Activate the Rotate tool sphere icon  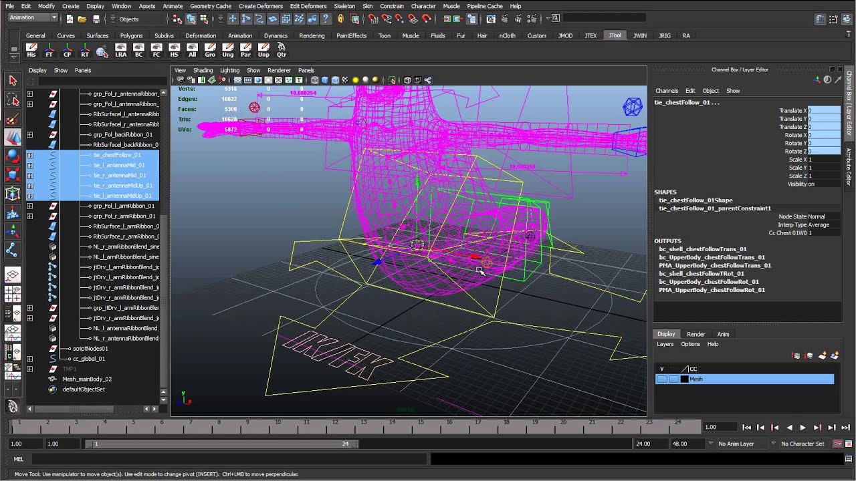(x=13, y=156)
